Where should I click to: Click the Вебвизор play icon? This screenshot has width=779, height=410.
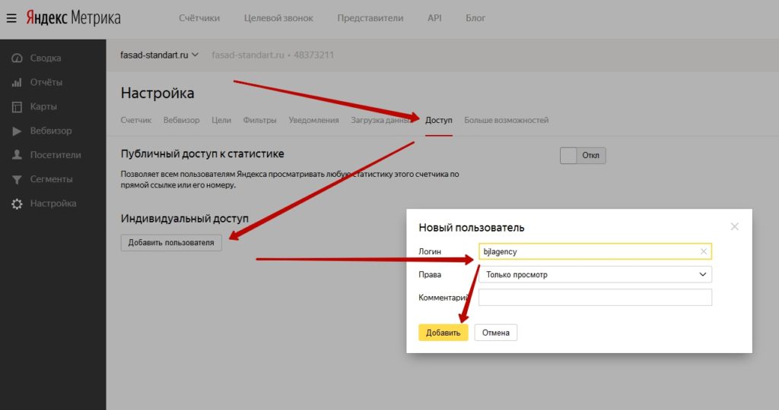click(17, 131)
